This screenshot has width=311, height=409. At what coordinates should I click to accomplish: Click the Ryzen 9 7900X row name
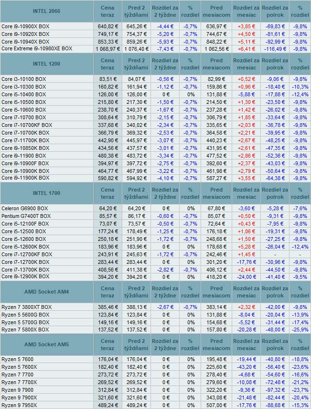pyautogui.click(x=19, y=398)
